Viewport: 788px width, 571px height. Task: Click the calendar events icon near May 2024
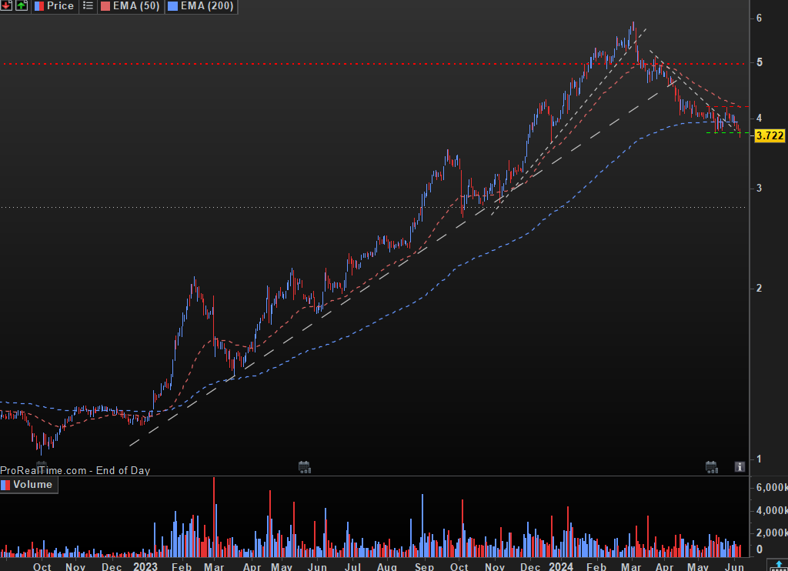[x=711, y=467]
